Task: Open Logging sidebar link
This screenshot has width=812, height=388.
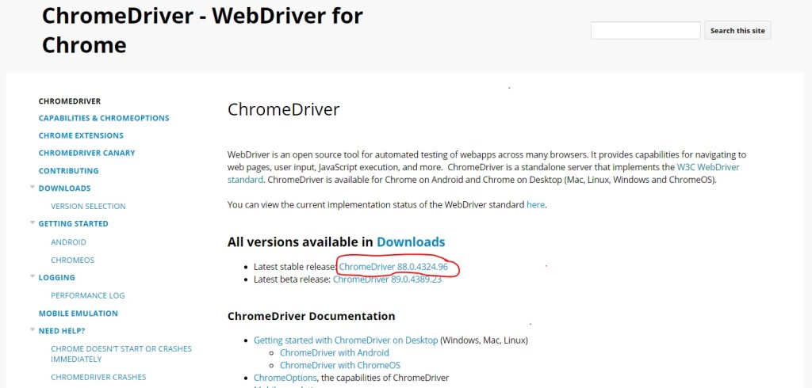Action: coord(57,277)
